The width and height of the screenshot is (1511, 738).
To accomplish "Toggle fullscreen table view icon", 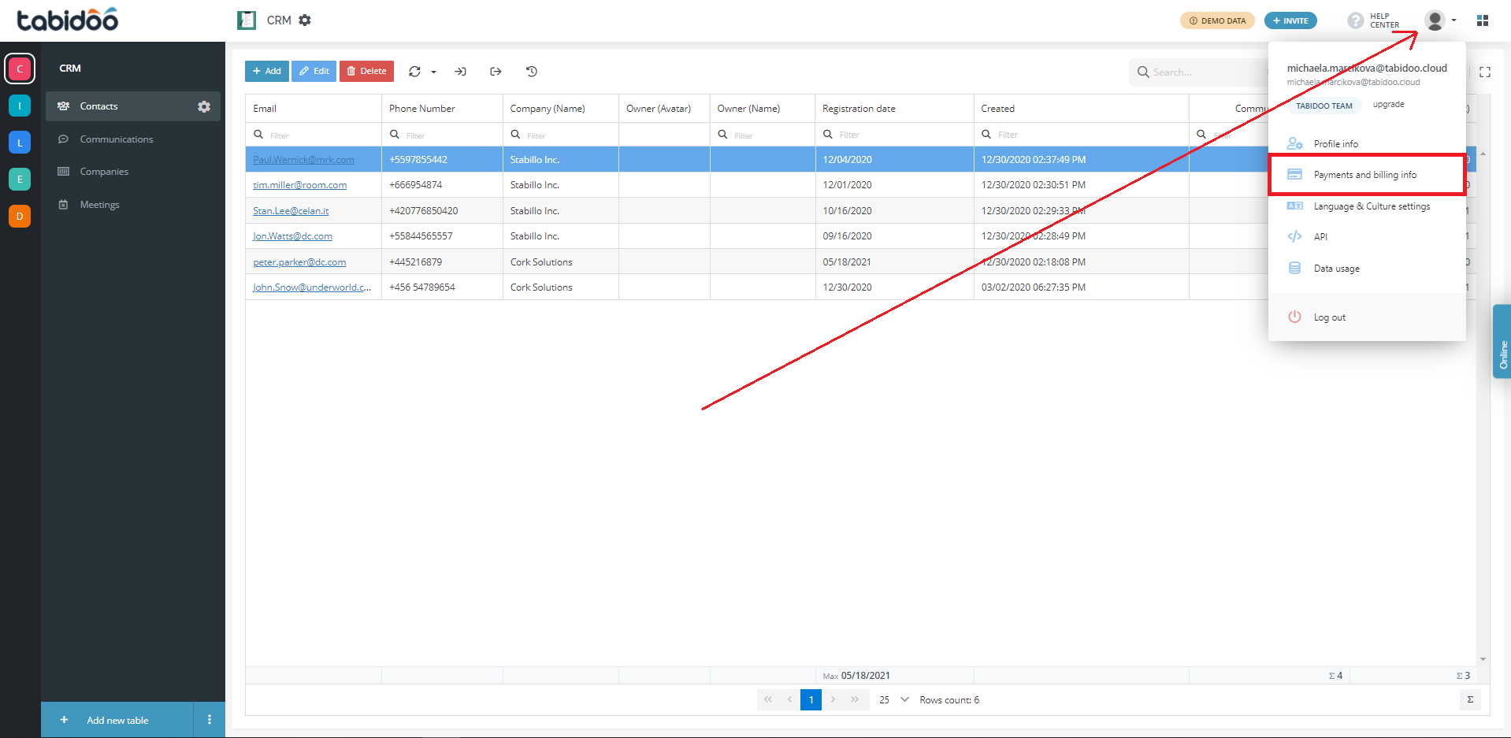I will click(1485, 72).
